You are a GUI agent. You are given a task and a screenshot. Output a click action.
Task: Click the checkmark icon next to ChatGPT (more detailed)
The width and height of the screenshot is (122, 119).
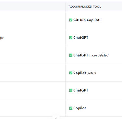[x=71, y=55]
